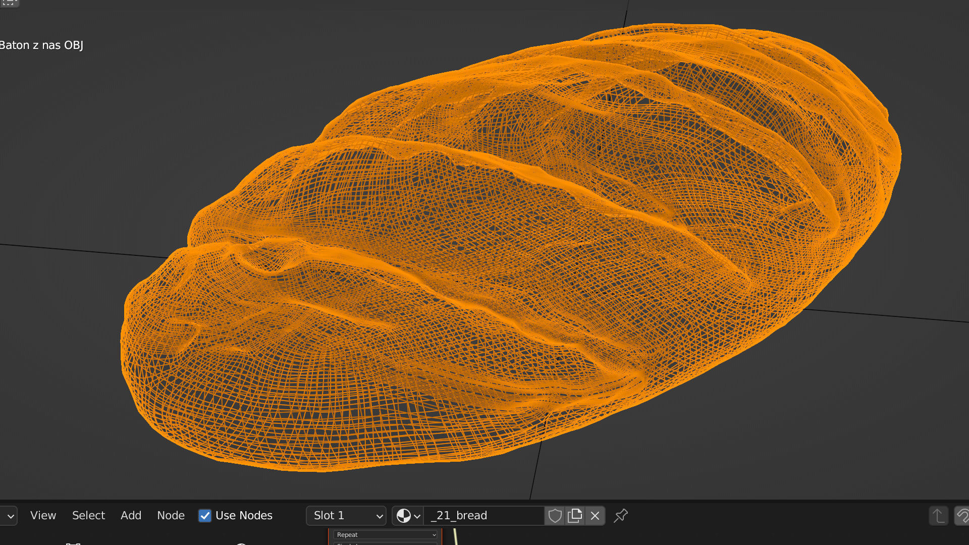Image resolution: width=969 pixels, height=545 pixels.
Task: Click the node link line below the header
Action: pos(455,537)
